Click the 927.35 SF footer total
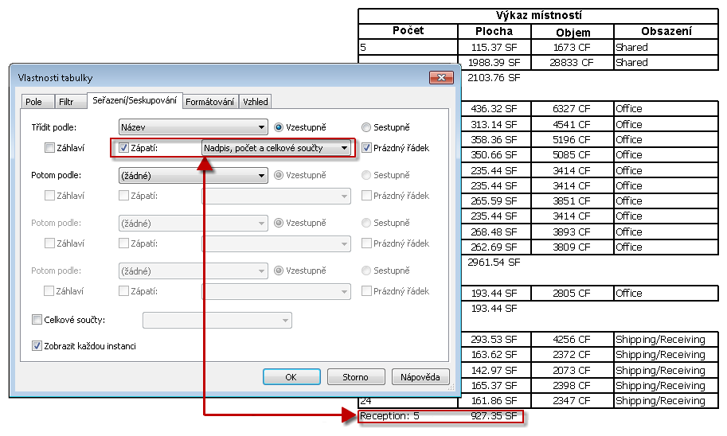 [494, 416]
